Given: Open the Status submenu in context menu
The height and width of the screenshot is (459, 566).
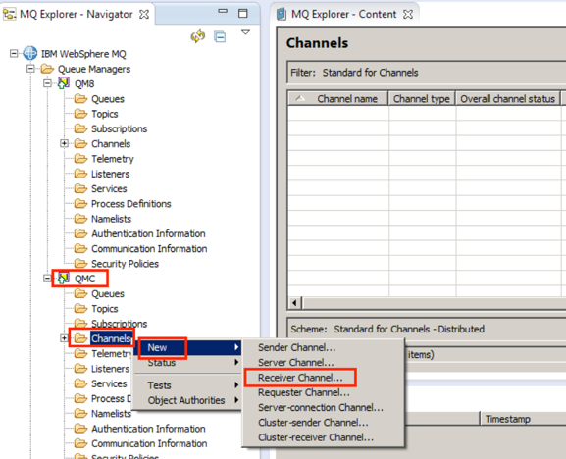Looking at the screenshot, I should click(187, 362).
